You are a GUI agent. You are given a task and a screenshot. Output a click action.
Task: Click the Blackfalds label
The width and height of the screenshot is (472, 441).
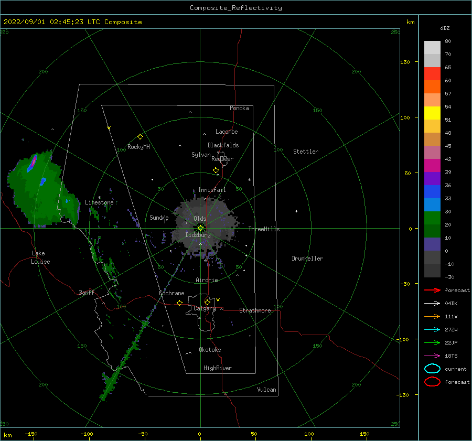pos(223,145)
